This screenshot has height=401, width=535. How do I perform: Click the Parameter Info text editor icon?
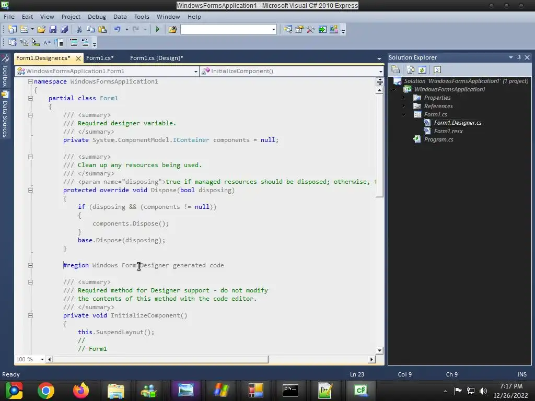point(24,42)
